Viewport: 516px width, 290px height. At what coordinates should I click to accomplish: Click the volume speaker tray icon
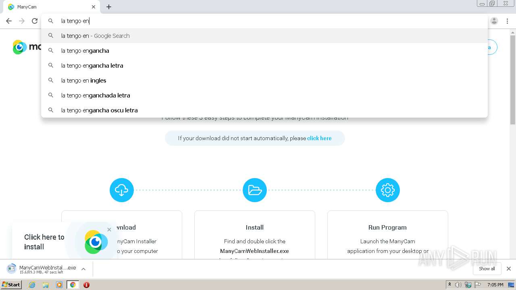pos(458,285)
